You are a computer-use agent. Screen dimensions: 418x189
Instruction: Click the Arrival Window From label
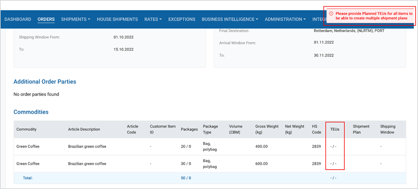(x=238, y=43)
